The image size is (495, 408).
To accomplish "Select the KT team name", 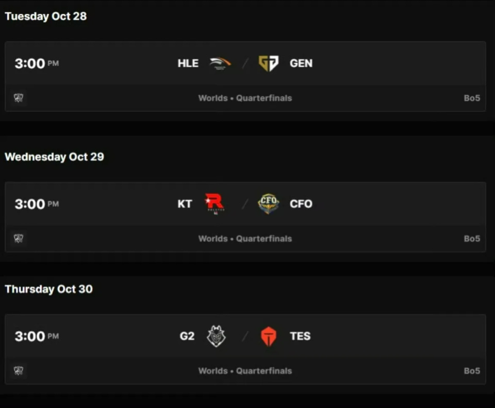I will [x=185, y=204].
